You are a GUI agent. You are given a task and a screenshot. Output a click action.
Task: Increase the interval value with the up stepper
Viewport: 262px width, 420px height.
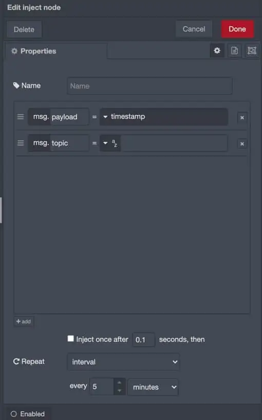(120, 382)
